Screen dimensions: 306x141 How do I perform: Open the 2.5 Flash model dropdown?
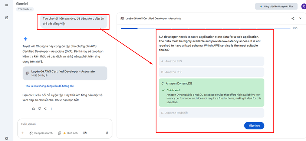pos(25,9)
